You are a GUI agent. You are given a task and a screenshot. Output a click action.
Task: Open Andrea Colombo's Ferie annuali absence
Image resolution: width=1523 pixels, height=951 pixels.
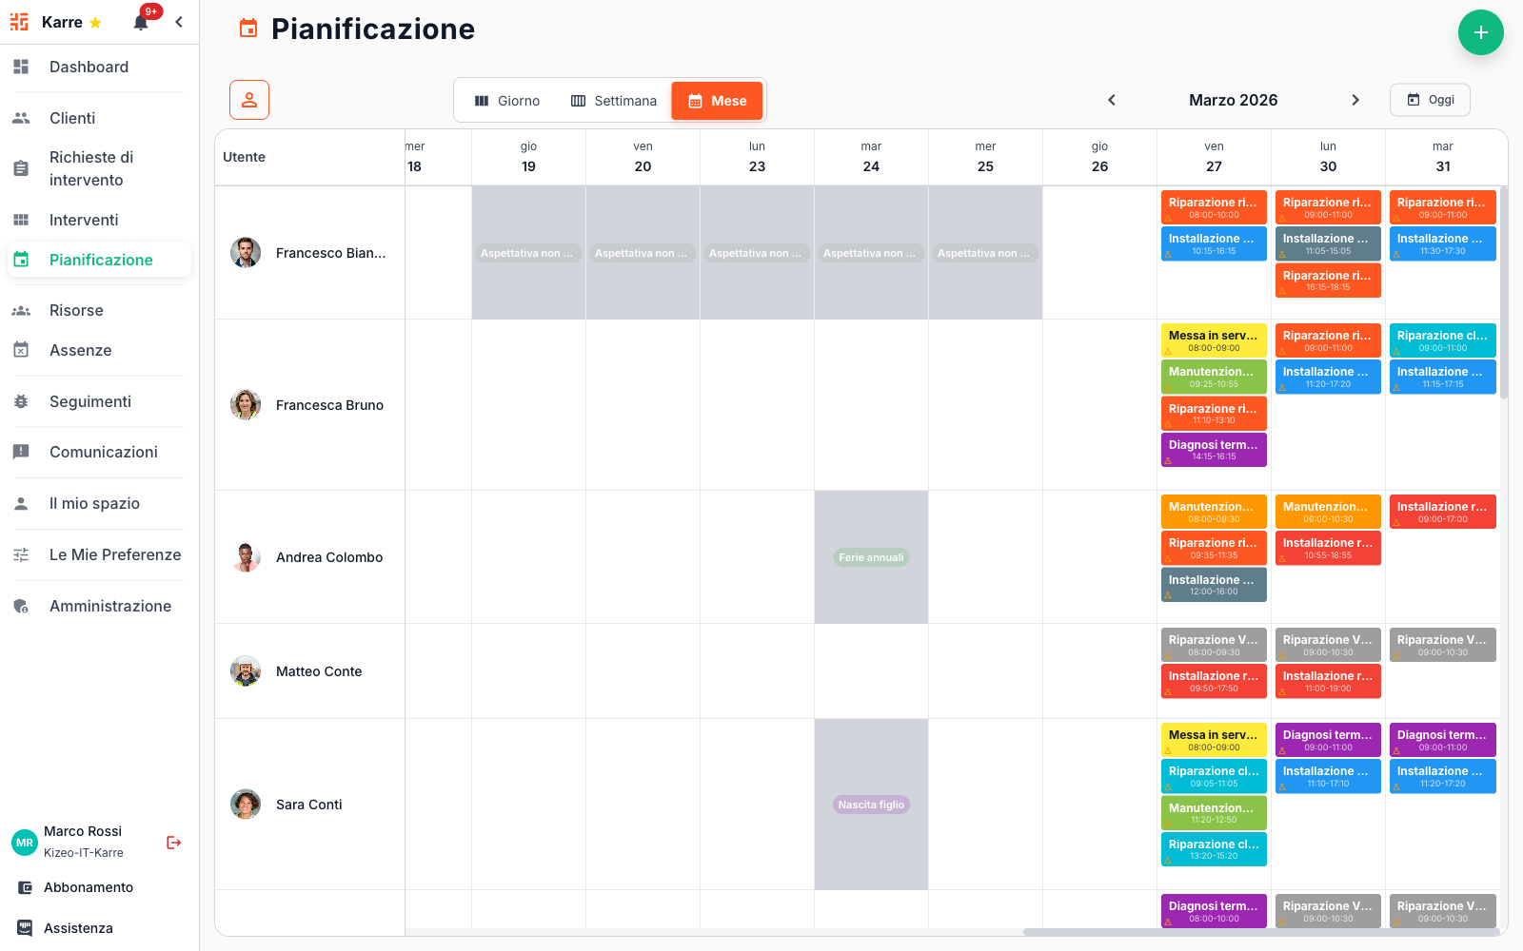coord(871,557)
